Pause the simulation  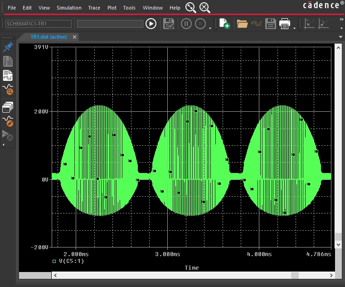coord(186,24)
